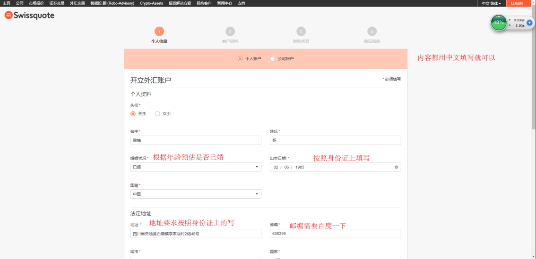536x259 pixels.
Task: Expand the 婚姻状况 marital status dropdown
Action: pos(196,167)
